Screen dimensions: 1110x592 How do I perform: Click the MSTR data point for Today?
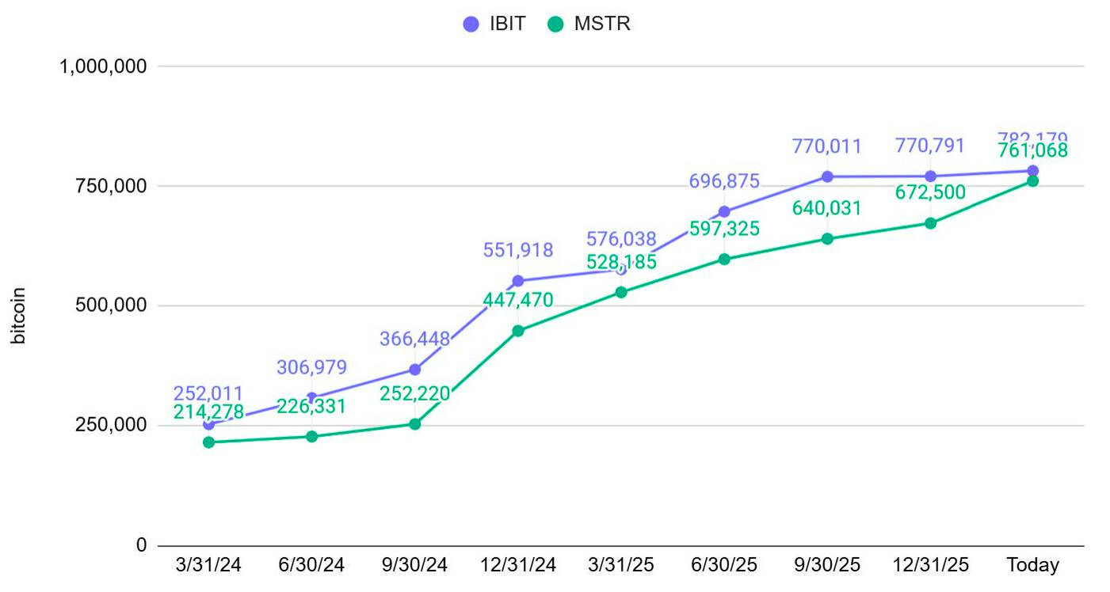click(1032, 180)
